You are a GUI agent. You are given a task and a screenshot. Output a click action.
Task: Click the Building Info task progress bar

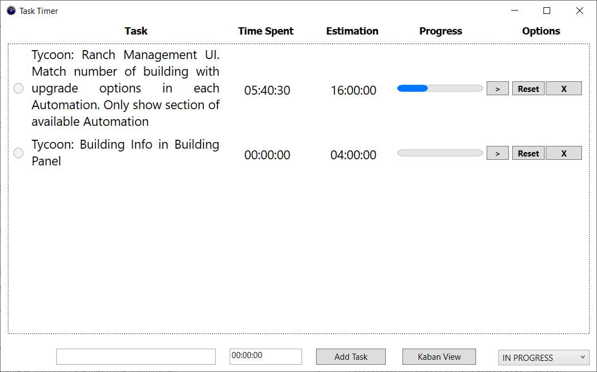click(x=440, y=153)
